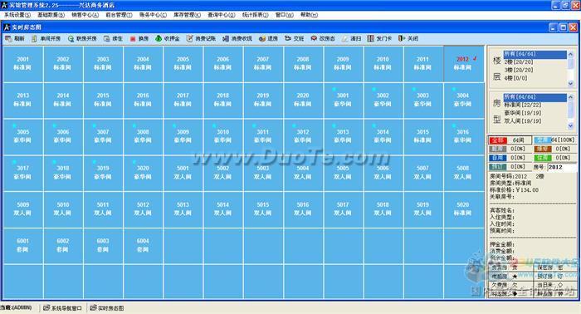This screenshot has width=581, height=314.
Task: Click the 改房态 room status icon
Action: [314, 38]
